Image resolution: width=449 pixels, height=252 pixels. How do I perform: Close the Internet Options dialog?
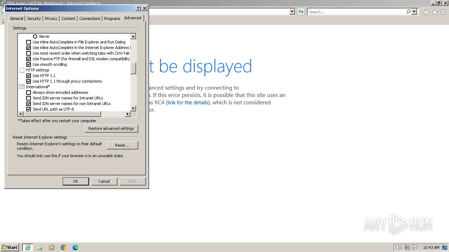[x=144, y=8]
